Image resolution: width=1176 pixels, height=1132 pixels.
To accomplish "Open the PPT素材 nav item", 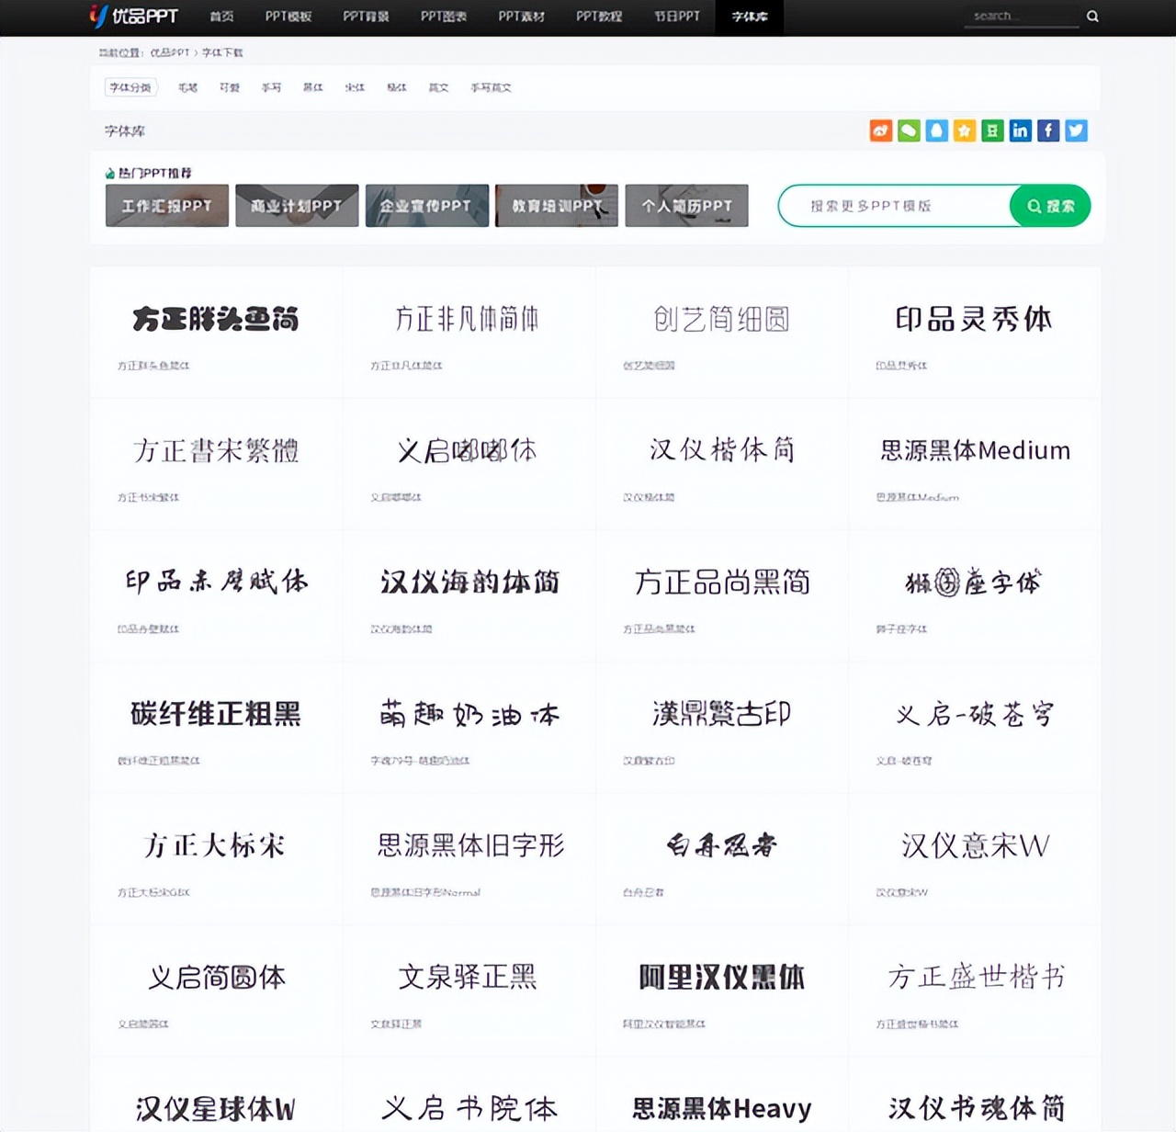I will tap(522, 17).
